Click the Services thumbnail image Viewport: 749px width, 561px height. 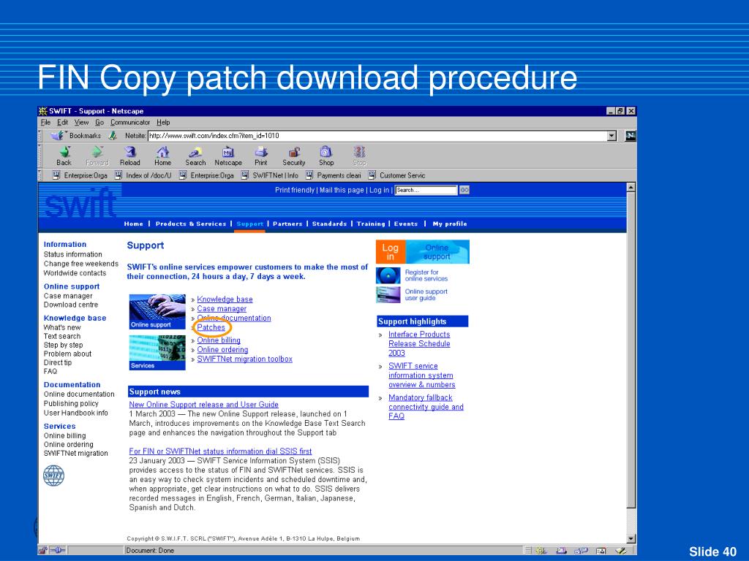157,353
